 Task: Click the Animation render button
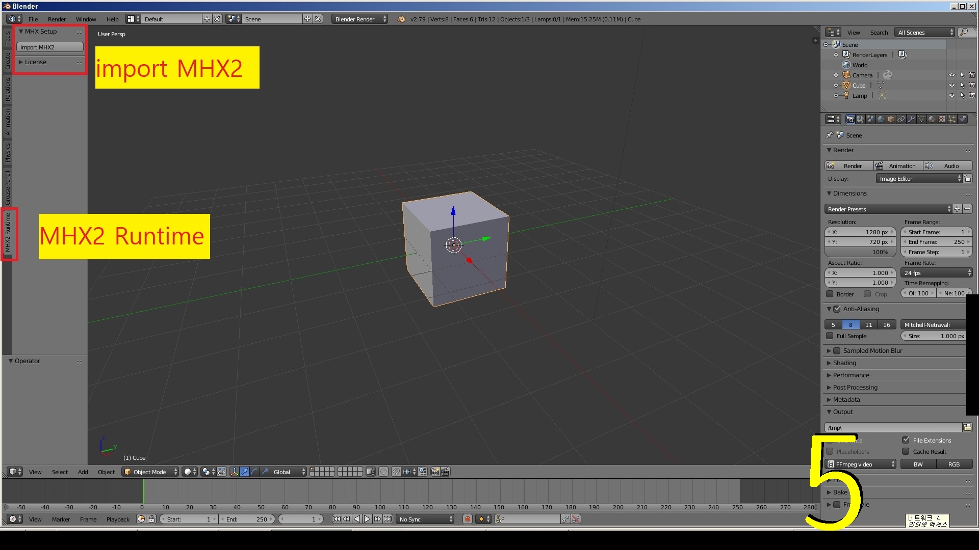click(897, 166)
